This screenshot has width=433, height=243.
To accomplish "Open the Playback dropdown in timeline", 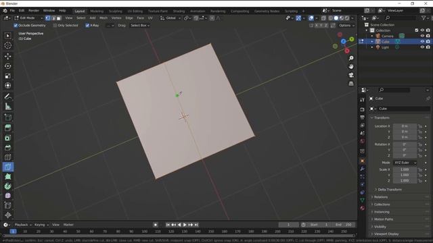I will [x=23, y=225].
